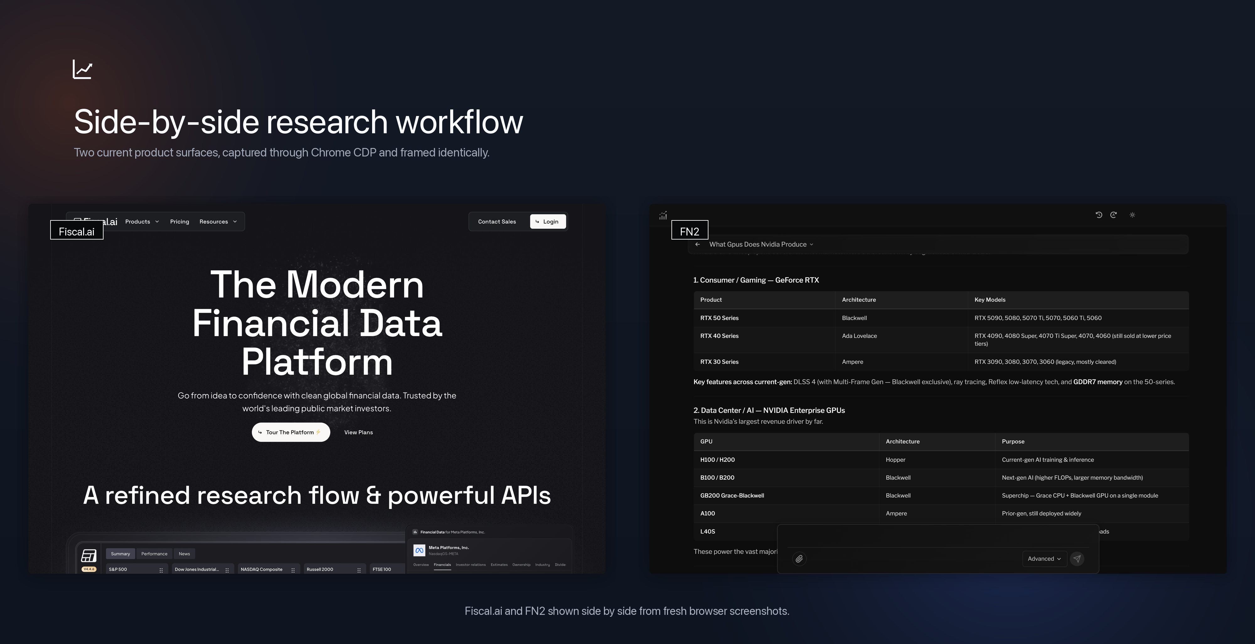The width and height of the screenshot is (1255, 644).
Task: Click the L40S row label
Action: coord(708,531)
